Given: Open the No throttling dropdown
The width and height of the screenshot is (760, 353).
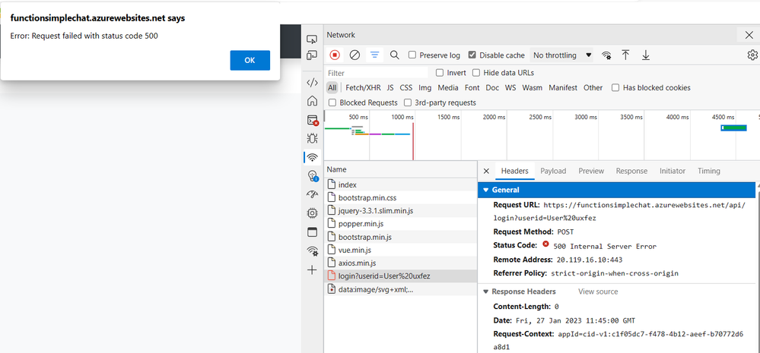Looking at the screenshot, I should click(x=561, y=55).
